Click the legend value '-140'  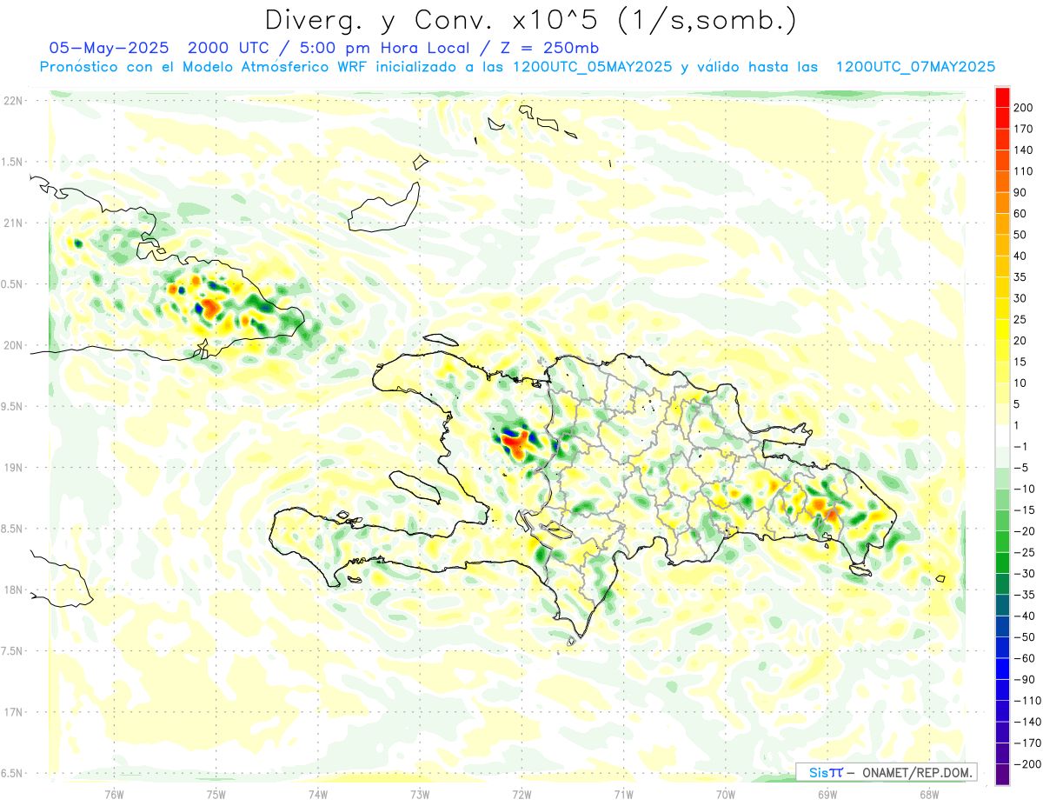[x=1026, y=722]
